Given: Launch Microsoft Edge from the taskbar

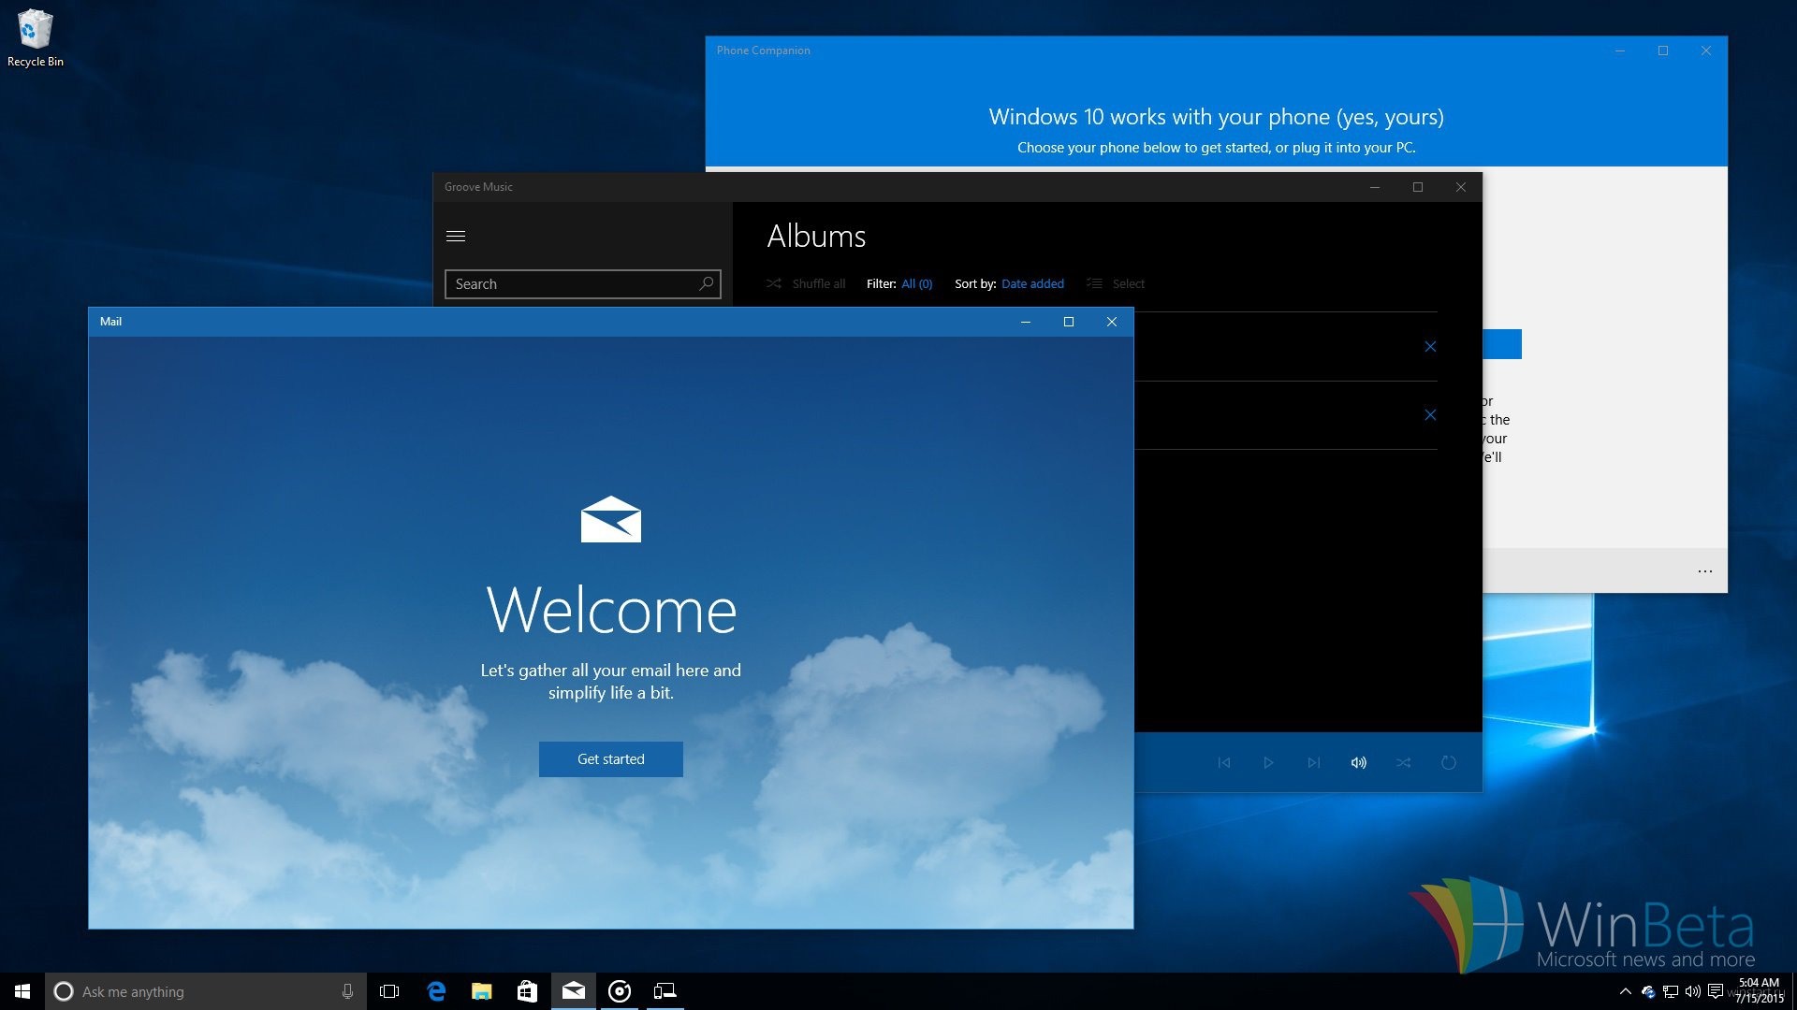Looking at the screenshot, I should click(x=436, y=991).
